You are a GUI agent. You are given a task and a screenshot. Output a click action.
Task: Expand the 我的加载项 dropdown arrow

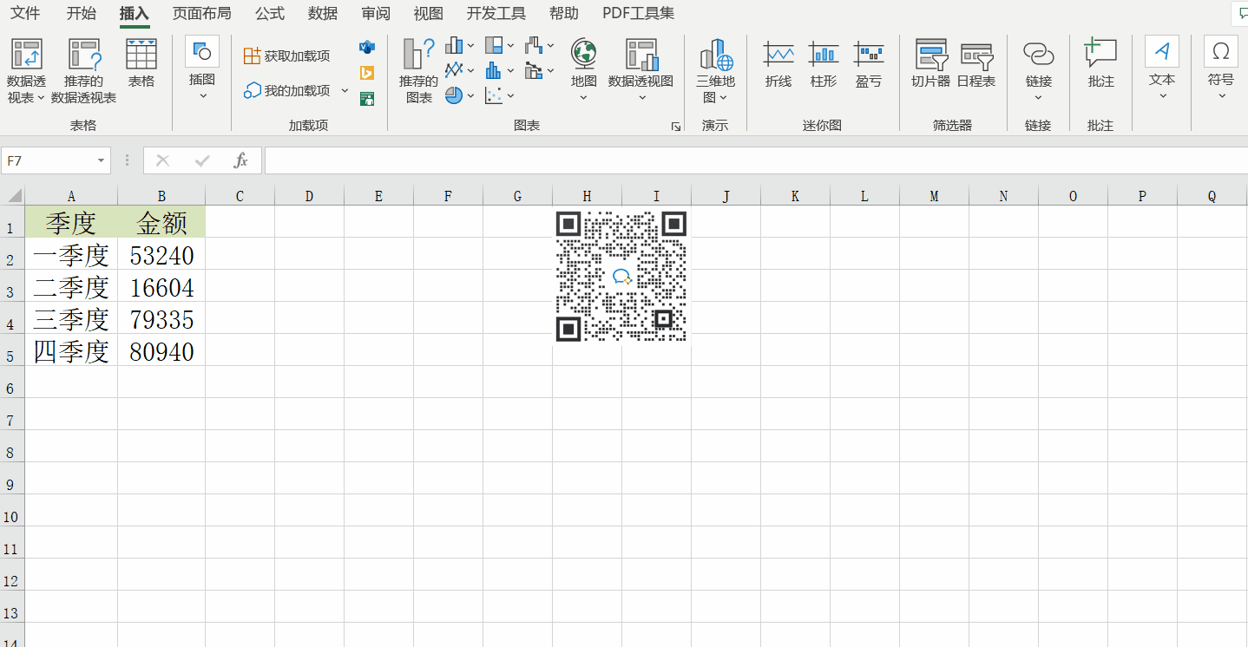tap(345, 90)
